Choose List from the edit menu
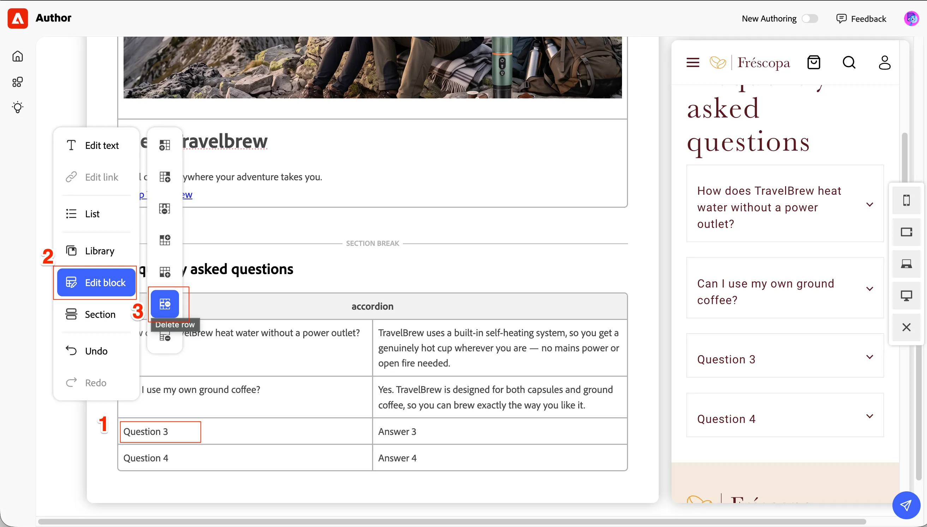Screen dimensions: 927x527 (96, 214)
